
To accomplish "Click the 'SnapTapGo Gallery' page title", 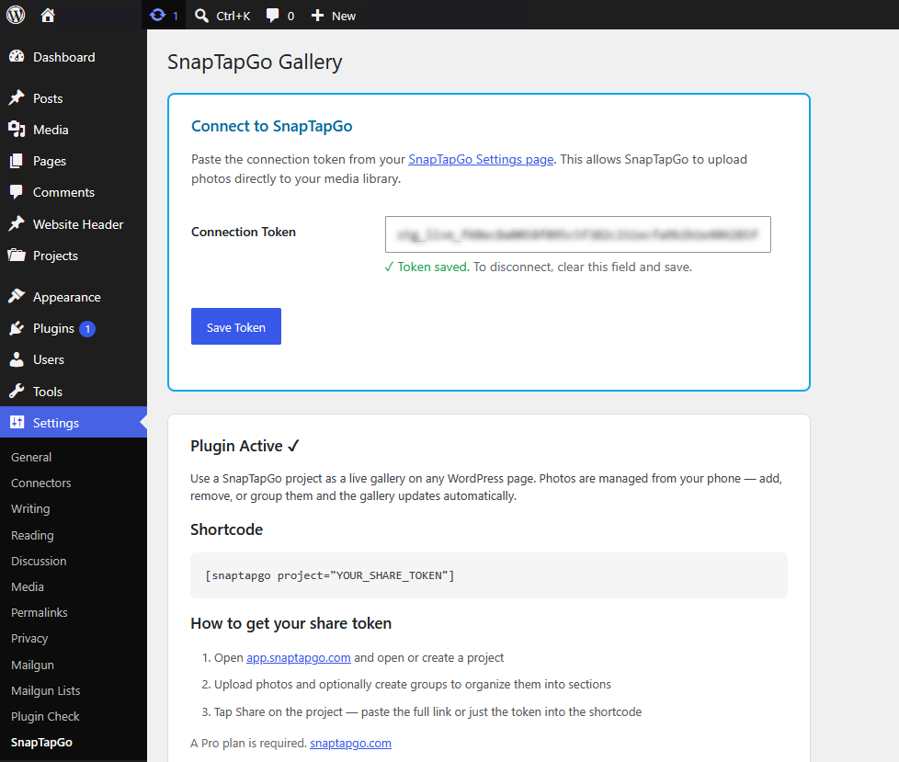I will click(x=255, y=62).
